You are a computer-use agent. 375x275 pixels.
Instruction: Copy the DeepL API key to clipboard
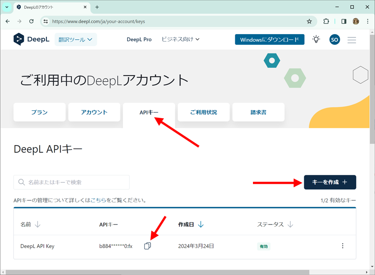pyautogui.click(x=147, y=246)
